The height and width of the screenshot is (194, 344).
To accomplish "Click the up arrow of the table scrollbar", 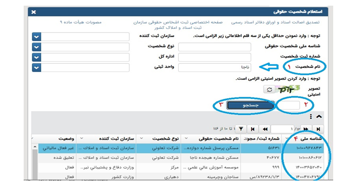I will (35, 147).
